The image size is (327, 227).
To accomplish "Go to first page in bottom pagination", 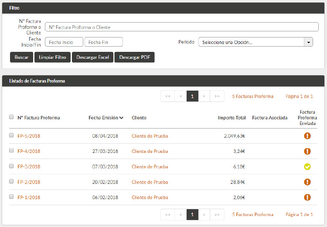I will [x=167, y=214].
